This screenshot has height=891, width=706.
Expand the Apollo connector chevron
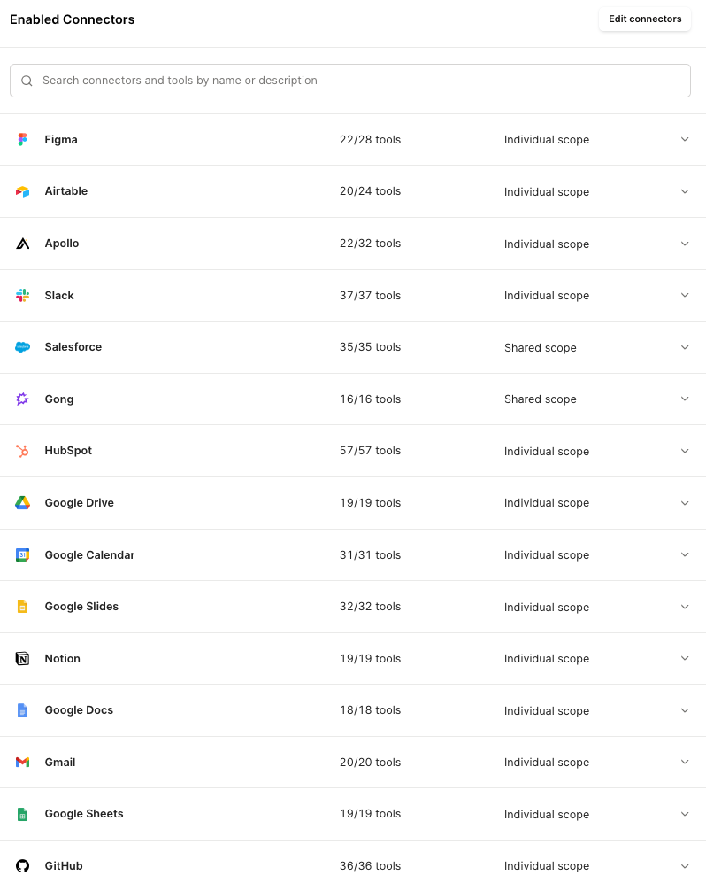click(x=685, y=244)
